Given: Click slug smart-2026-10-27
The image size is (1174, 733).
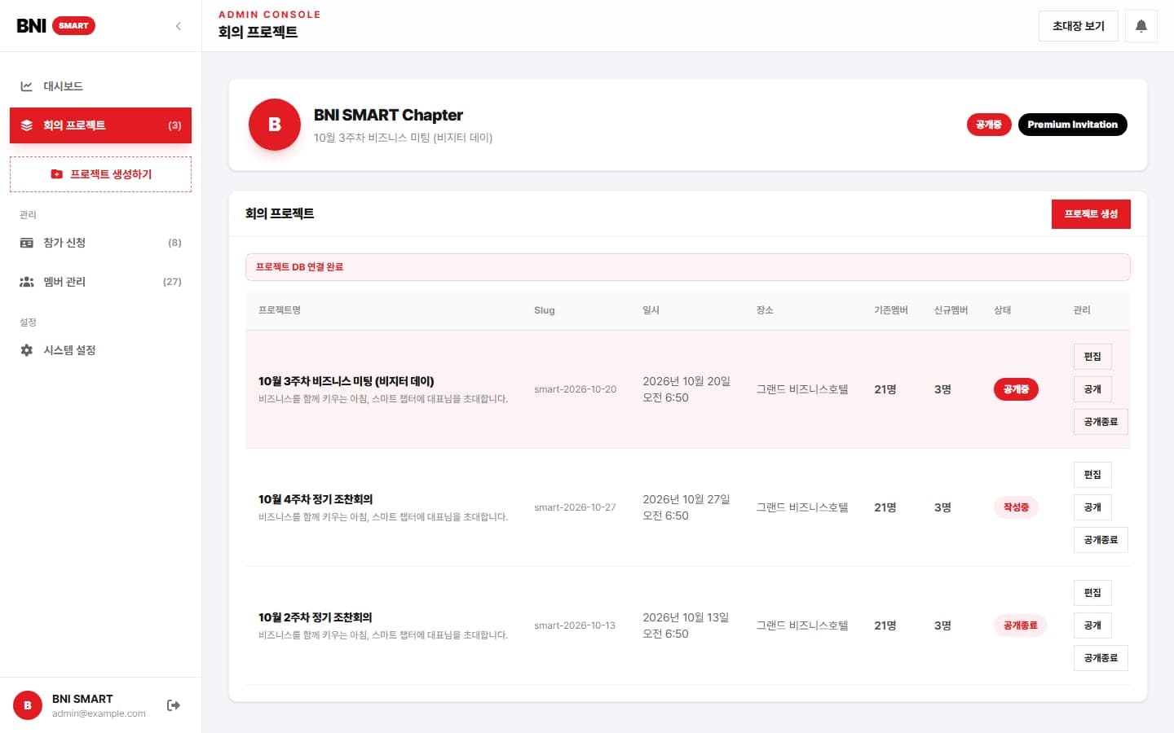Looking at the screenshot, I should [x=575, y=507].
